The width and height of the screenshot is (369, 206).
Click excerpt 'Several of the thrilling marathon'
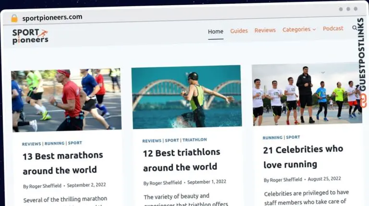tap(65, 199)
